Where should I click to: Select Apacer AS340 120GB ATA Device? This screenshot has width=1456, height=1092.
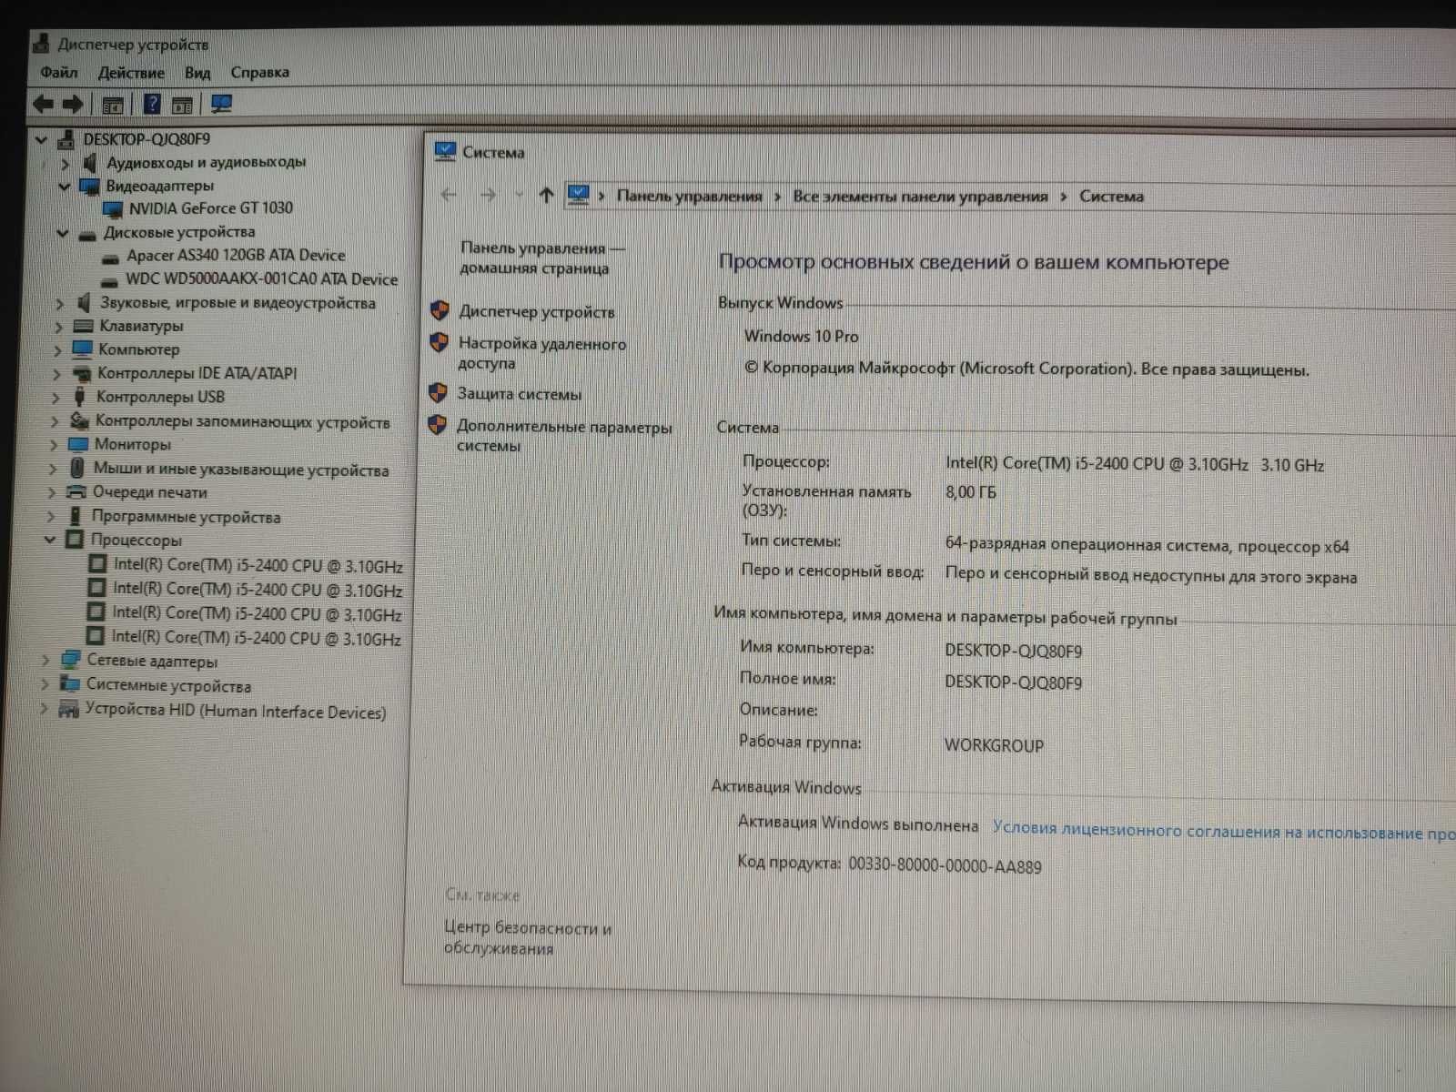(x=236, y=255)
